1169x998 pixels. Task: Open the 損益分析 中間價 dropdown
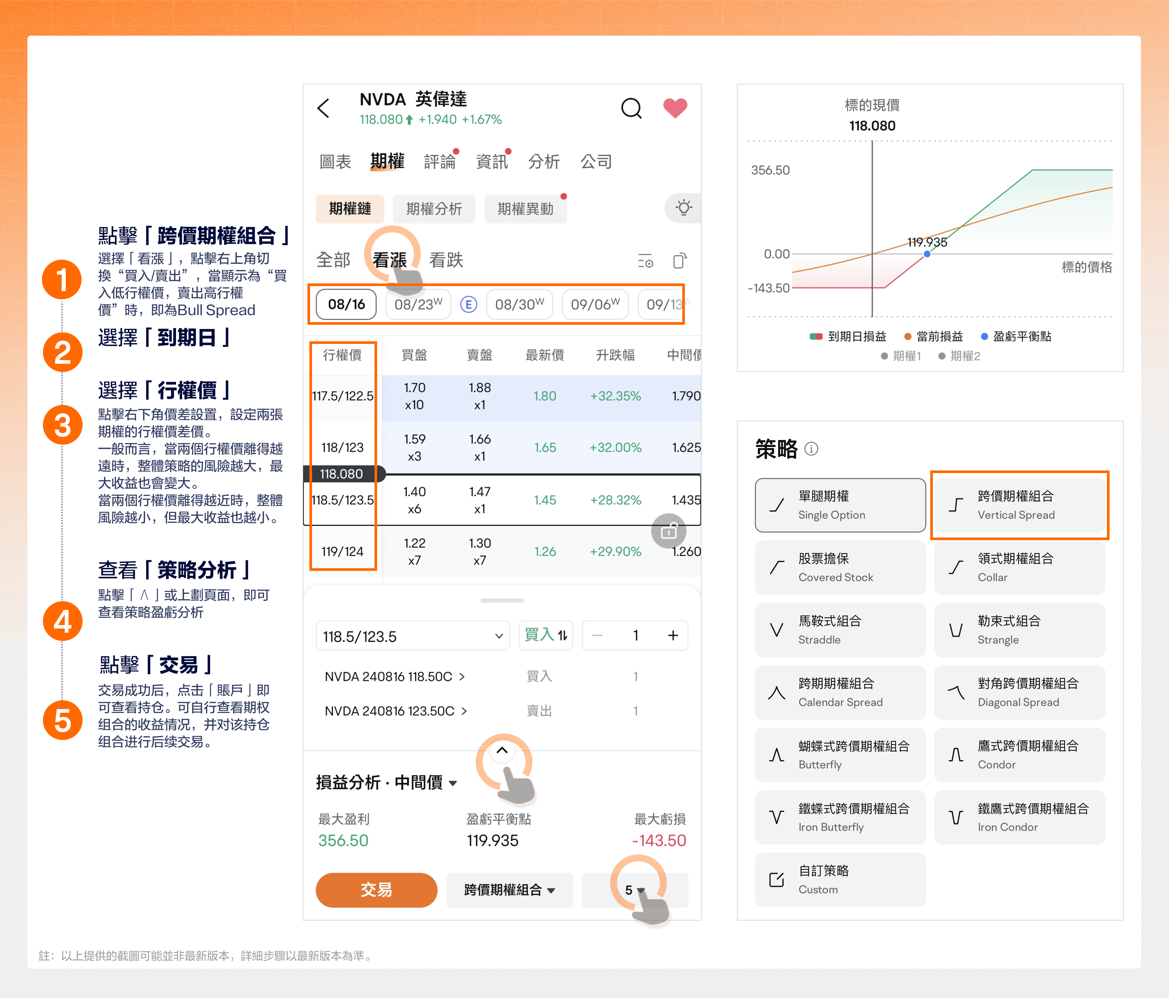(x=386, y=782)
